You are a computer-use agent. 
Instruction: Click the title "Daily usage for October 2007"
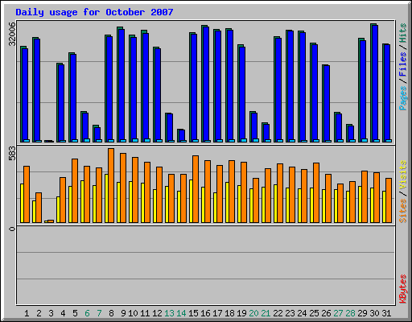(x=94, y=12)
